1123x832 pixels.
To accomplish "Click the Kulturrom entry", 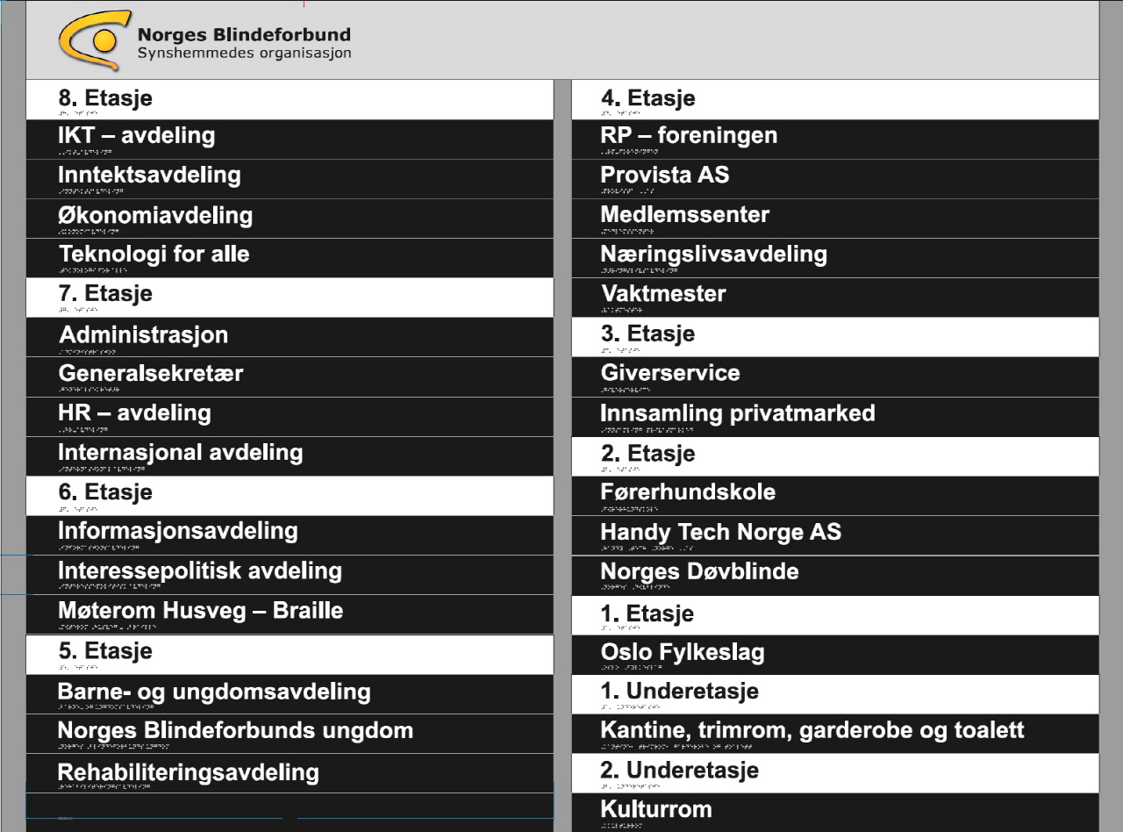I will (835, 813).
